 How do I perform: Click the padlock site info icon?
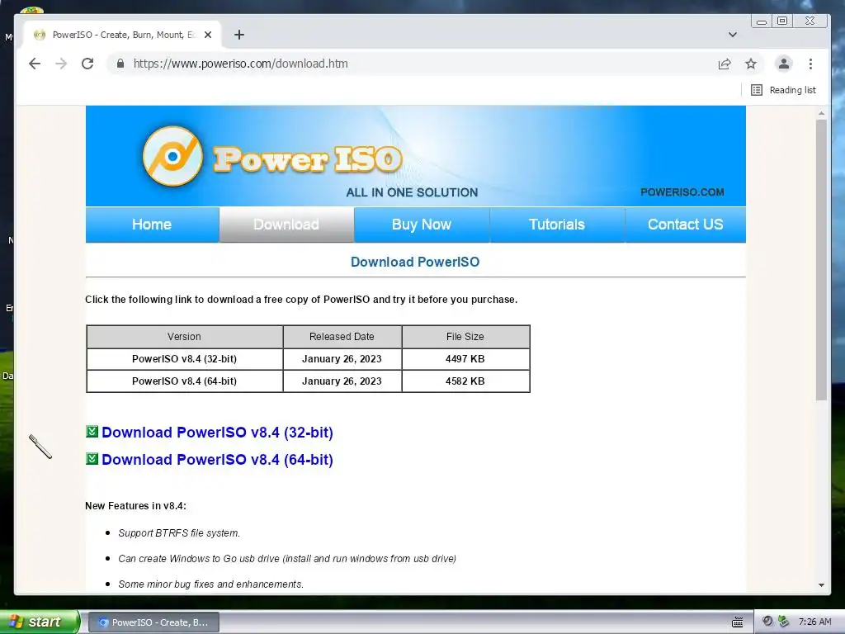pos(120,64)
